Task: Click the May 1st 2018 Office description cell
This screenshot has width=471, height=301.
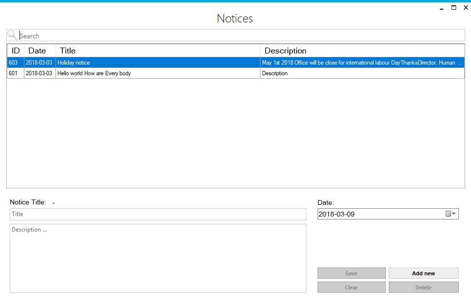Action: pos(362,63)
